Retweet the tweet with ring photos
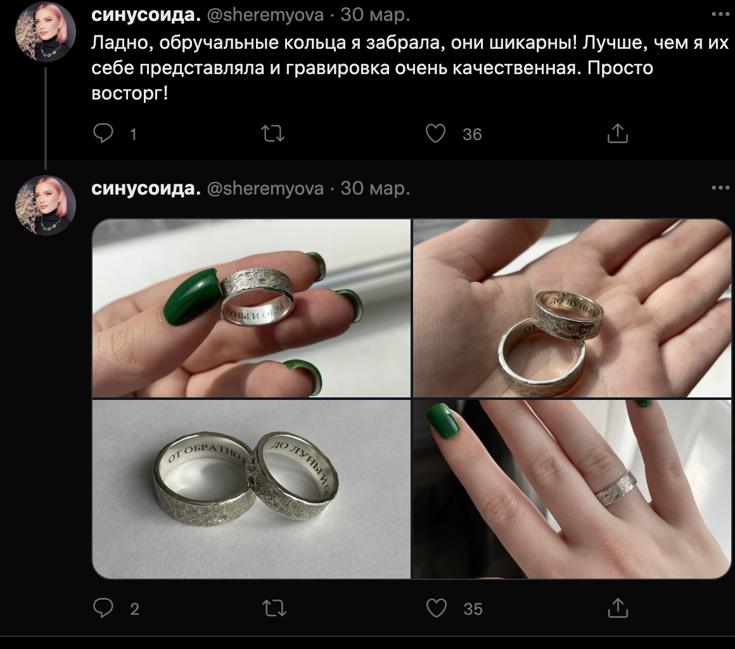Image resolution: width=735 pixels, height=649 pixels. [274, 608]
